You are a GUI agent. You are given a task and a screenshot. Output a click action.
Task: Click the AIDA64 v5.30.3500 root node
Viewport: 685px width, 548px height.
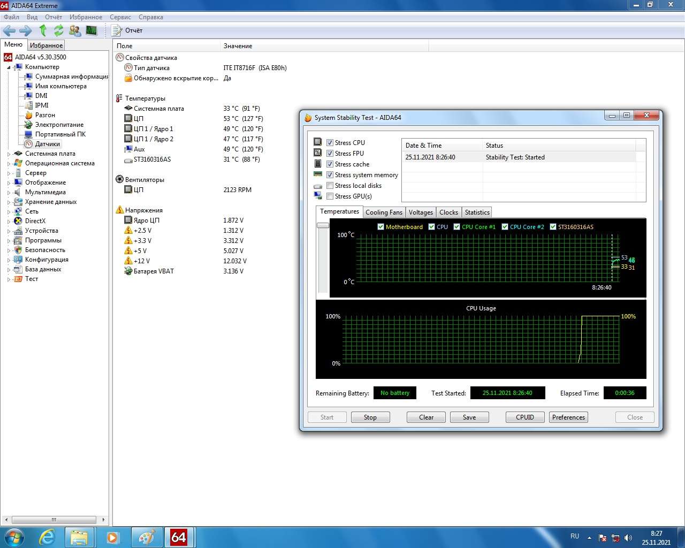coord(41,57)
